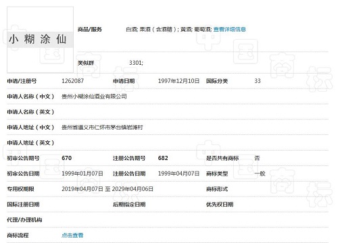This screenshot has height=243, width=338.
Task: Click the 后期指定日期 label
Action: 129,205
